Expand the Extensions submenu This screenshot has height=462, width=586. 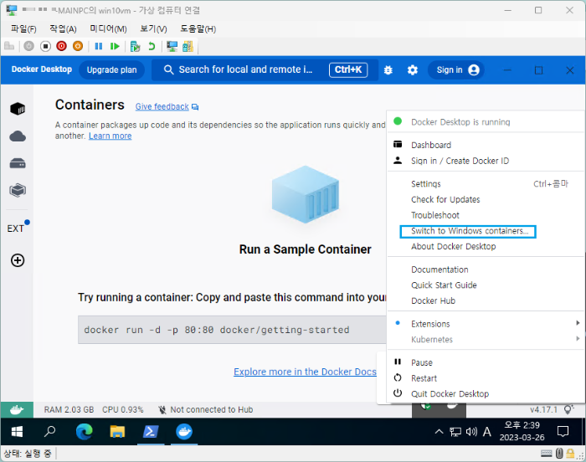coord(486,324)
